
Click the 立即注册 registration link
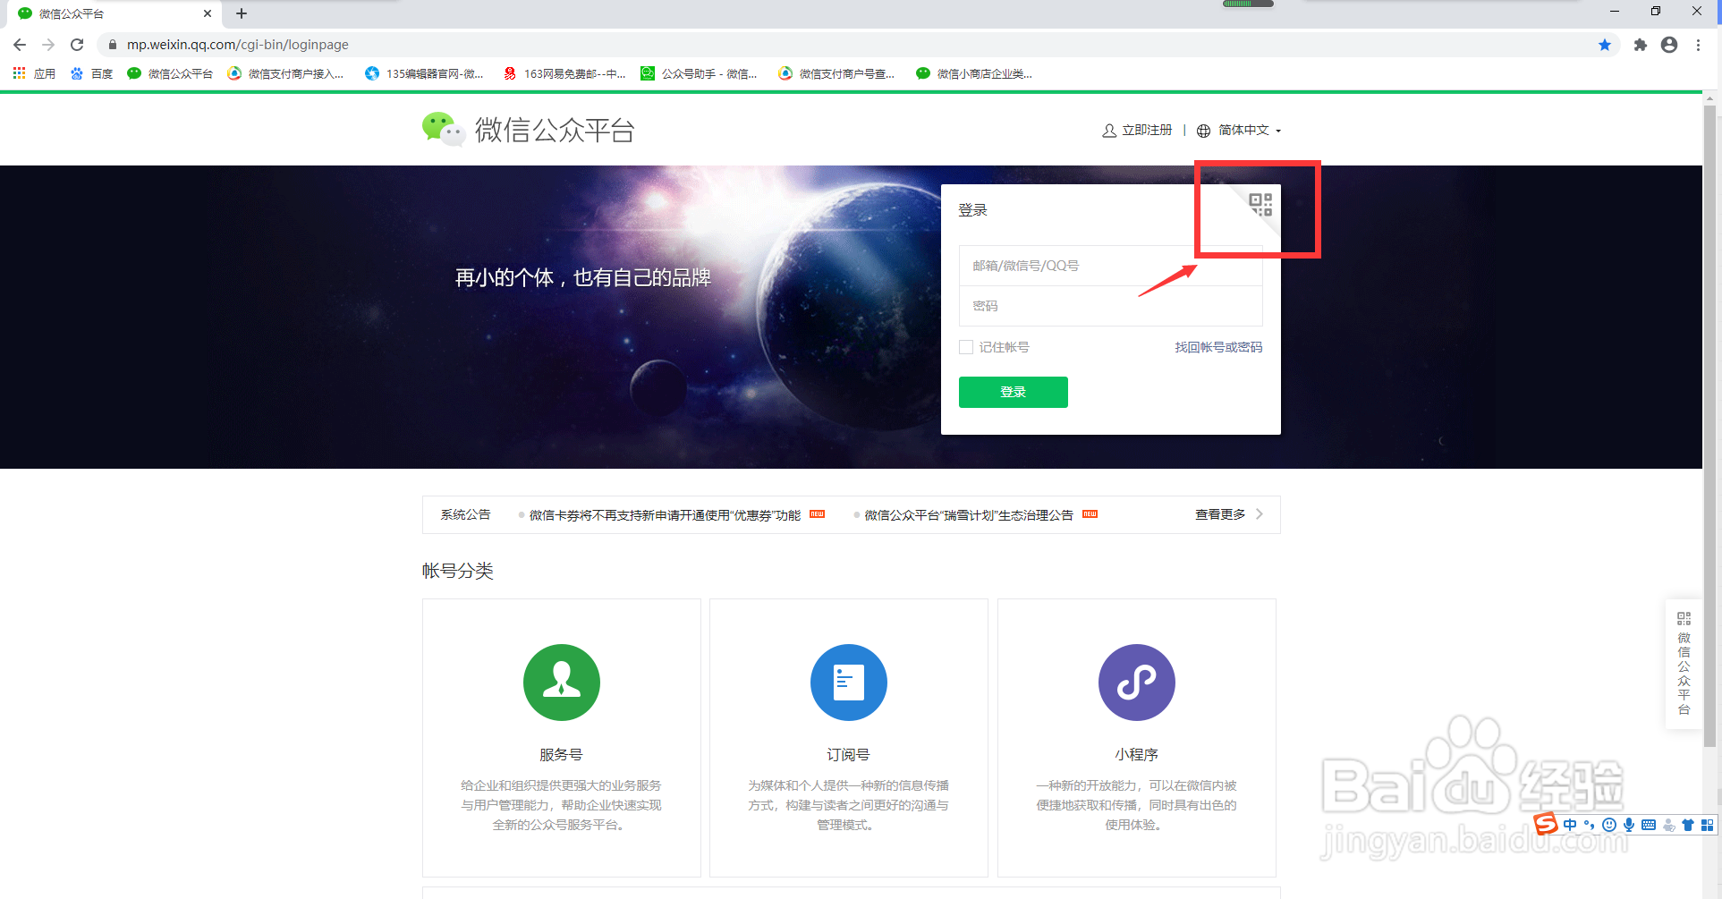click(1146, 130)
